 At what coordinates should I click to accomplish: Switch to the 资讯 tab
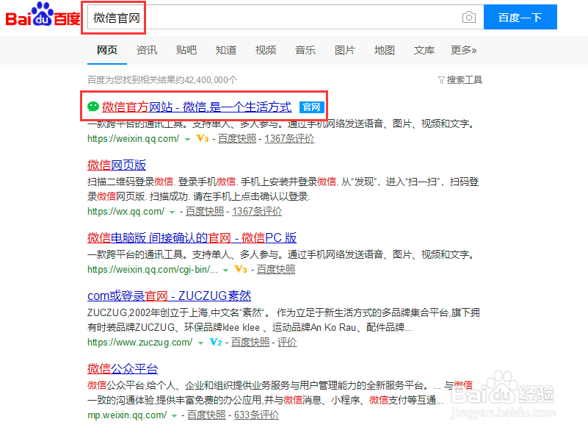(147, 50)
